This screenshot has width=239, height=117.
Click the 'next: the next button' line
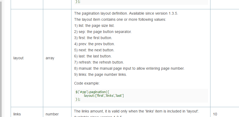pyautogui.click(x=94, y=50)
